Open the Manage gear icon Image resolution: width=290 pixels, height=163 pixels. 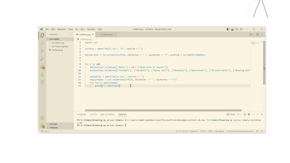[x=43, y=126]
